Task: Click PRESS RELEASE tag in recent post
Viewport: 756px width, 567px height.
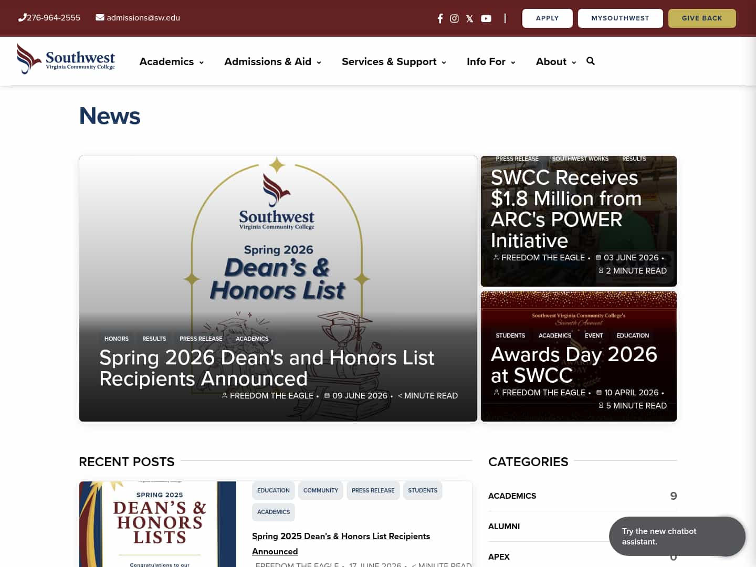Action: click(373, 490)
